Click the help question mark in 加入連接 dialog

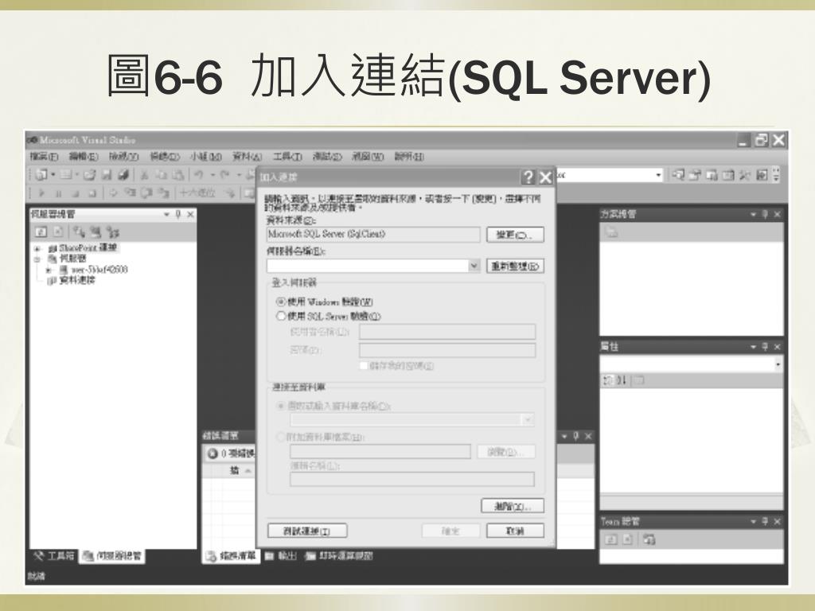pos(528,177)
